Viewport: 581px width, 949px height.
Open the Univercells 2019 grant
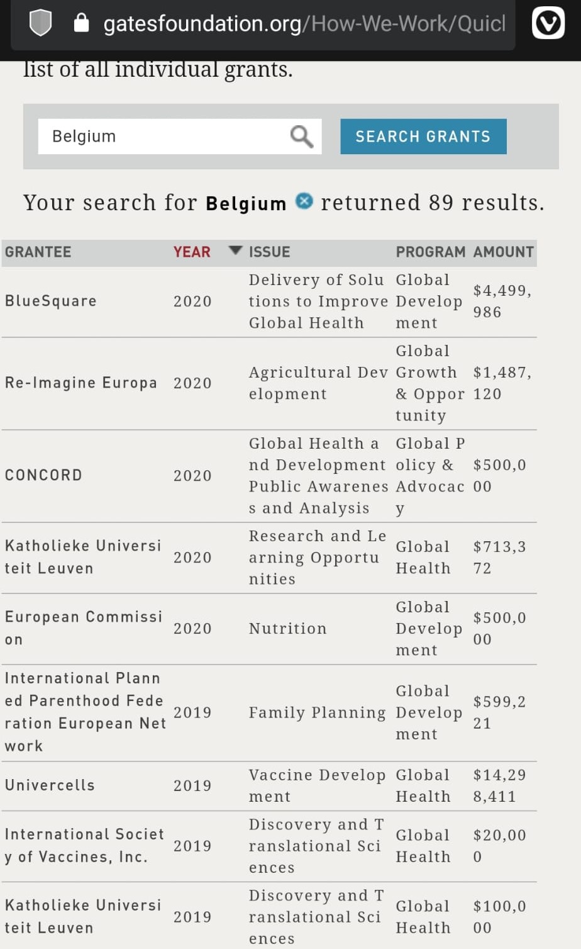(x=269, y=786)
